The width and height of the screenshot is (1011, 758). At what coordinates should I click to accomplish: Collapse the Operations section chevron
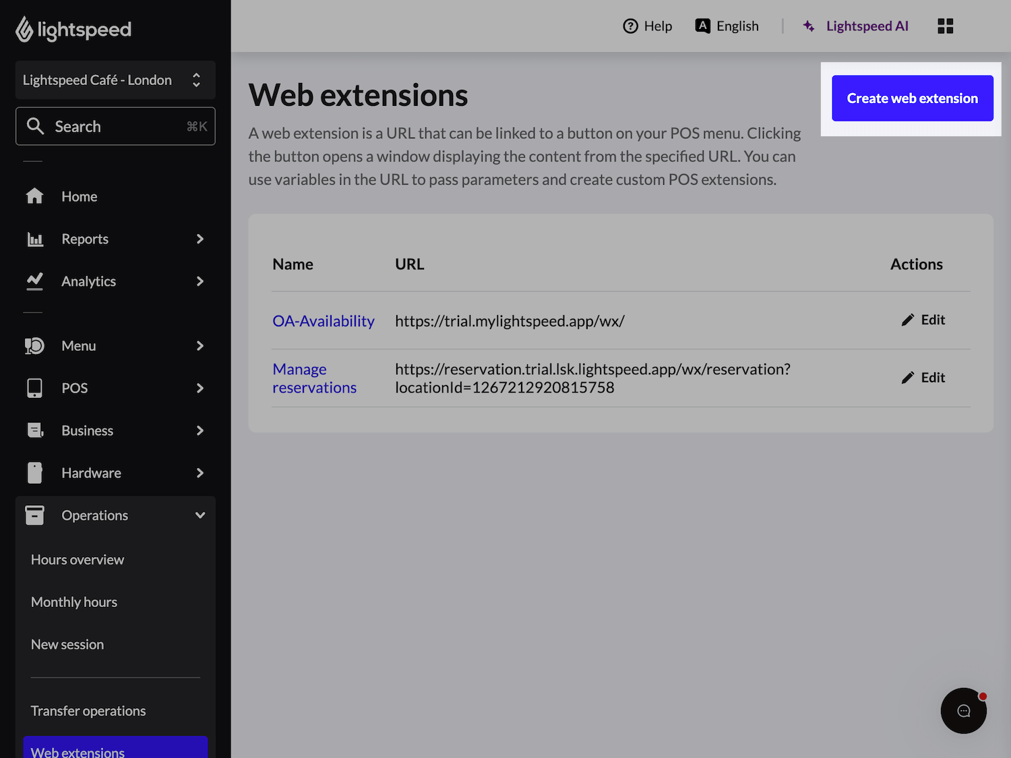[x=200, y=515]
